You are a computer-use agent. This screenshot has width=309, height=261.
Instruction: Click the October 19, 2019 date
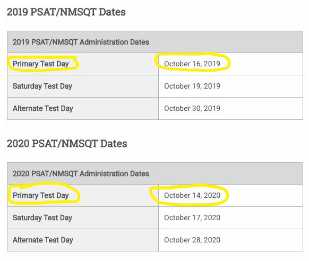(x=192, y=86)
